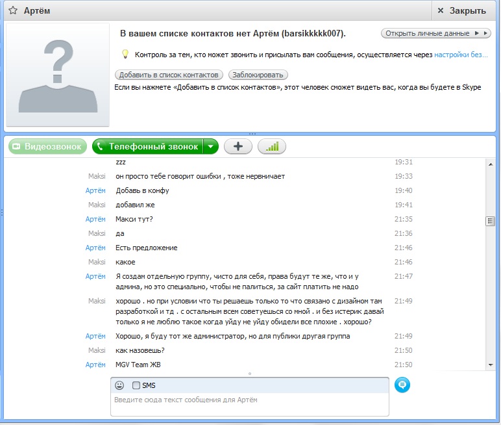The height and width of the screenshot is (425, 501).
Task: Click the scrollbar up arrow in chat
Action: tap(491, 164)
